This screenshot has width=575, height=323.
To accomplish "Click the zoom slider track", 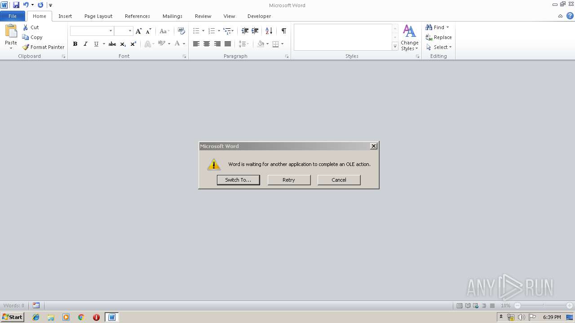I will tap(543, 306).
